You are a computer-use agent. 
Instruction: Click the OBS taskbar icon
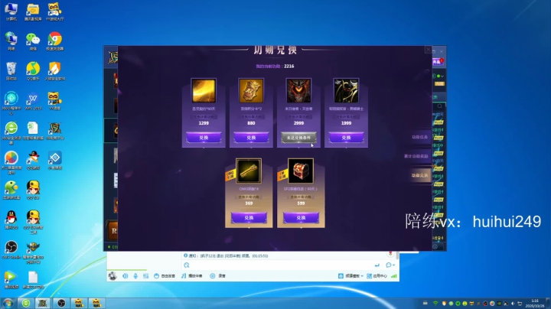(60, 303)
